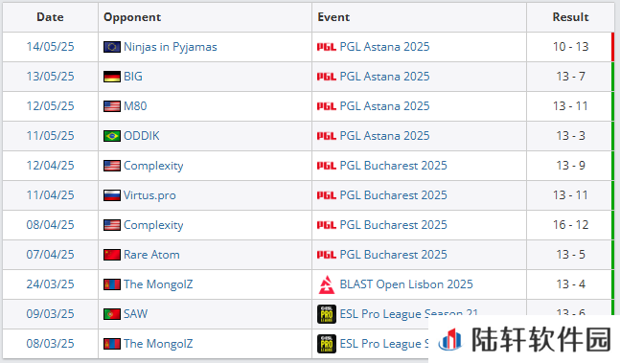Click the Brazilian flag icon next to ODDIK

pos(112,136)
